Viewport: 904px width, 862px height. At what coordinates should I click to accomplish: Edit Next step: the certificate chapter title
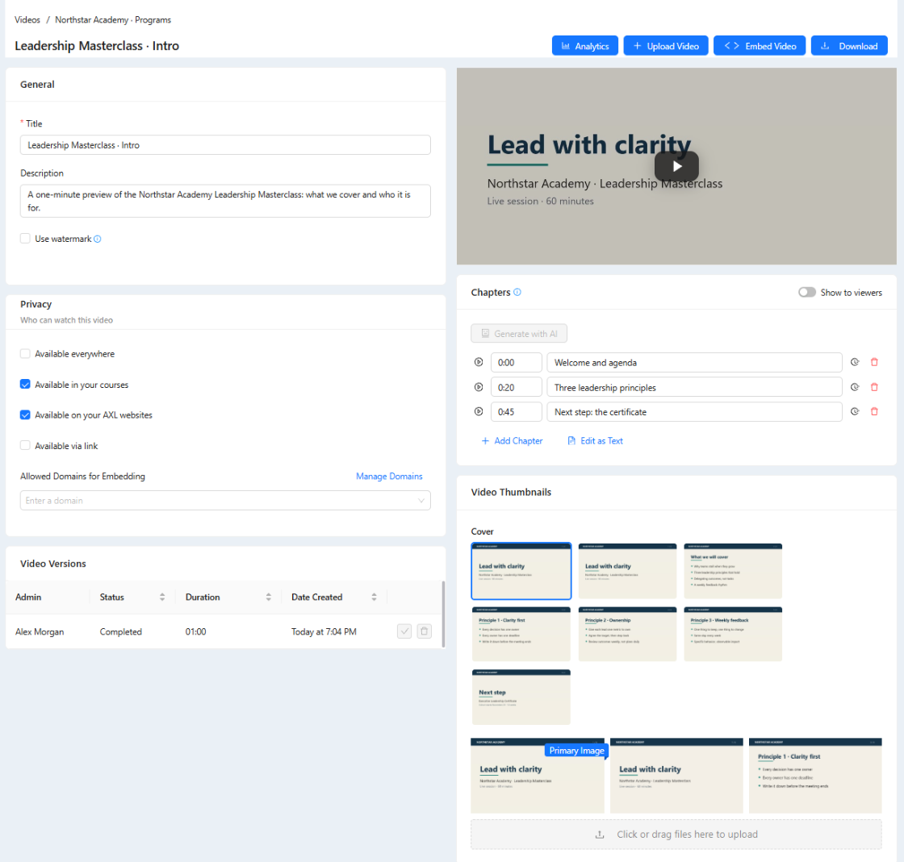click(x=694, y=412)
